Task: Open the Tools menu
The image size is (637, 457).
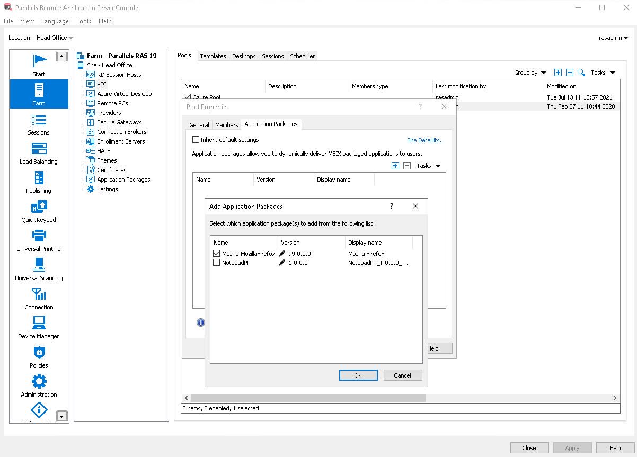Action: pyautogui.click(x=84, y=21)
